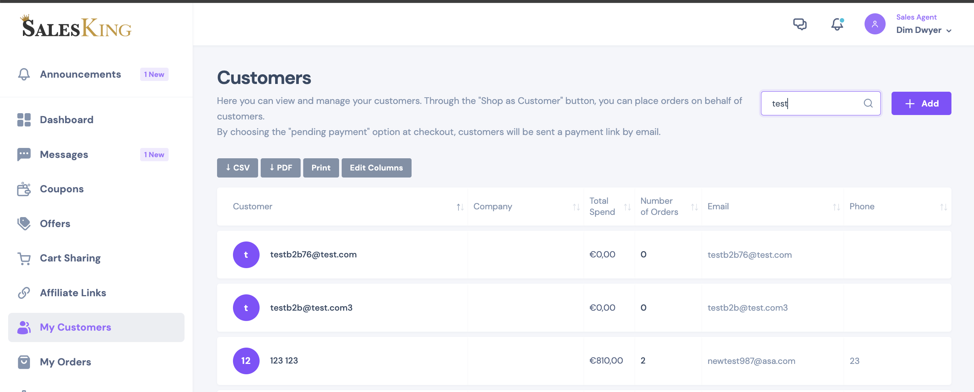Click the Add customer button
This screenshot has width=974, height=392.
(921, 103)
